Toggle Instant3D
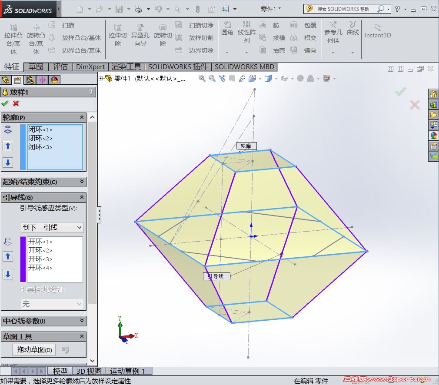This screenshot has height=385, width=439. [378, 31]
